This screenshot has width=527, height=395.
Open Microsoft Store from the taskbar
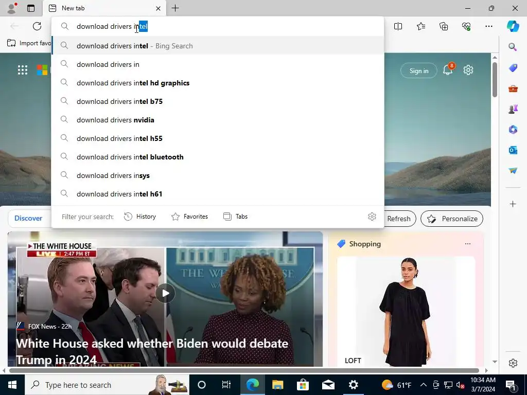pyautogui.click(x=303, y=385)
